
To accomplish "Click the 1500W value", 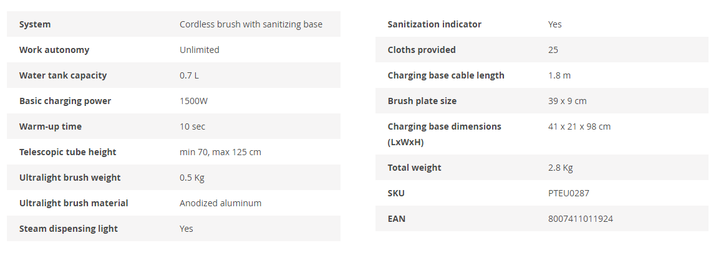I will click(x=193, y=101).
